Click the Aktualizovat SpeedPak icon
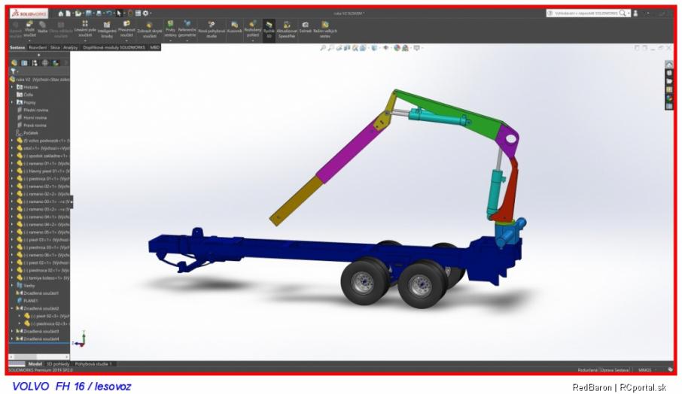The height and width of the screenshot is (394, 682). point(287,28)
